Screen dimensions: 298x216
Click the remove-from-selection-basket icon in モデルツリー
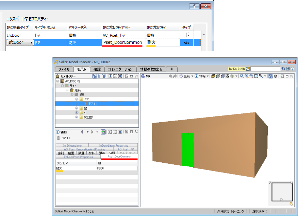pos(115,76)
